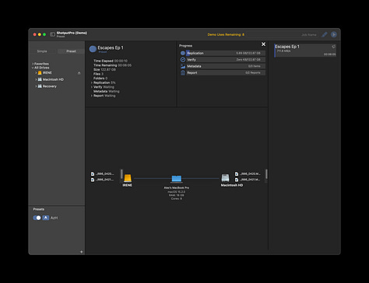Expand the IRENE drive tree
The width and height of the screenshot is (369, 283).
click(x=36, y=73)
